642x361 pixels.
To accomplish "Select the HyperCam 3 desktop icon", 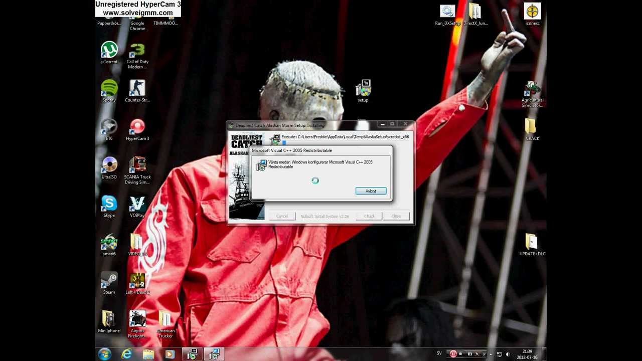I will [137, 130].
